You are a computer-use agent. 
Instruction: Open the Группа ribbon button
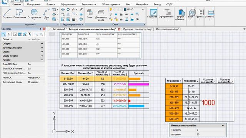(x=199, y=14)
